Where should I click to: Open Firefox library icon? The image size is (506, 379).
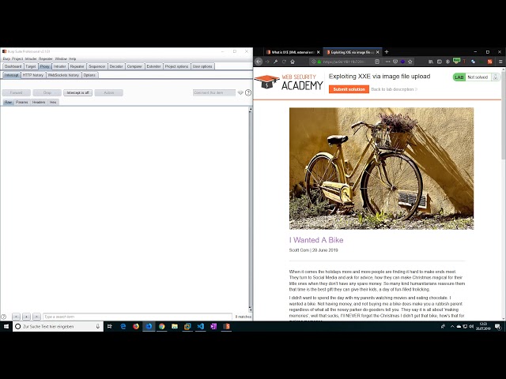(430, 62)
